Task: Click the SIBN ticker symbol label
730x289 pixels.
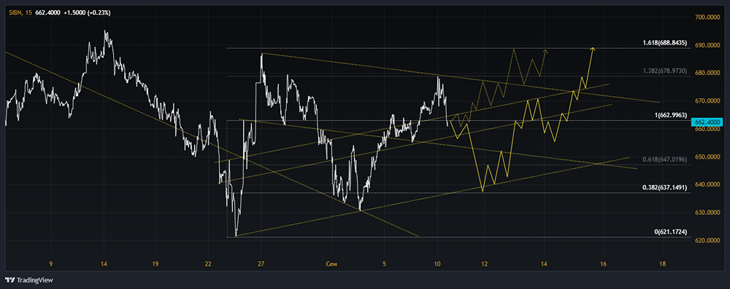Action: tap(15, 13)
